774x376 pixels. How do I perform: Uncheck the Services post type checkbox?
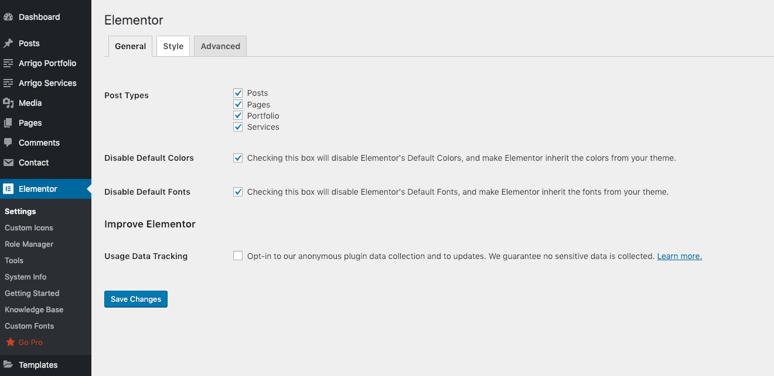pos(238,127)
